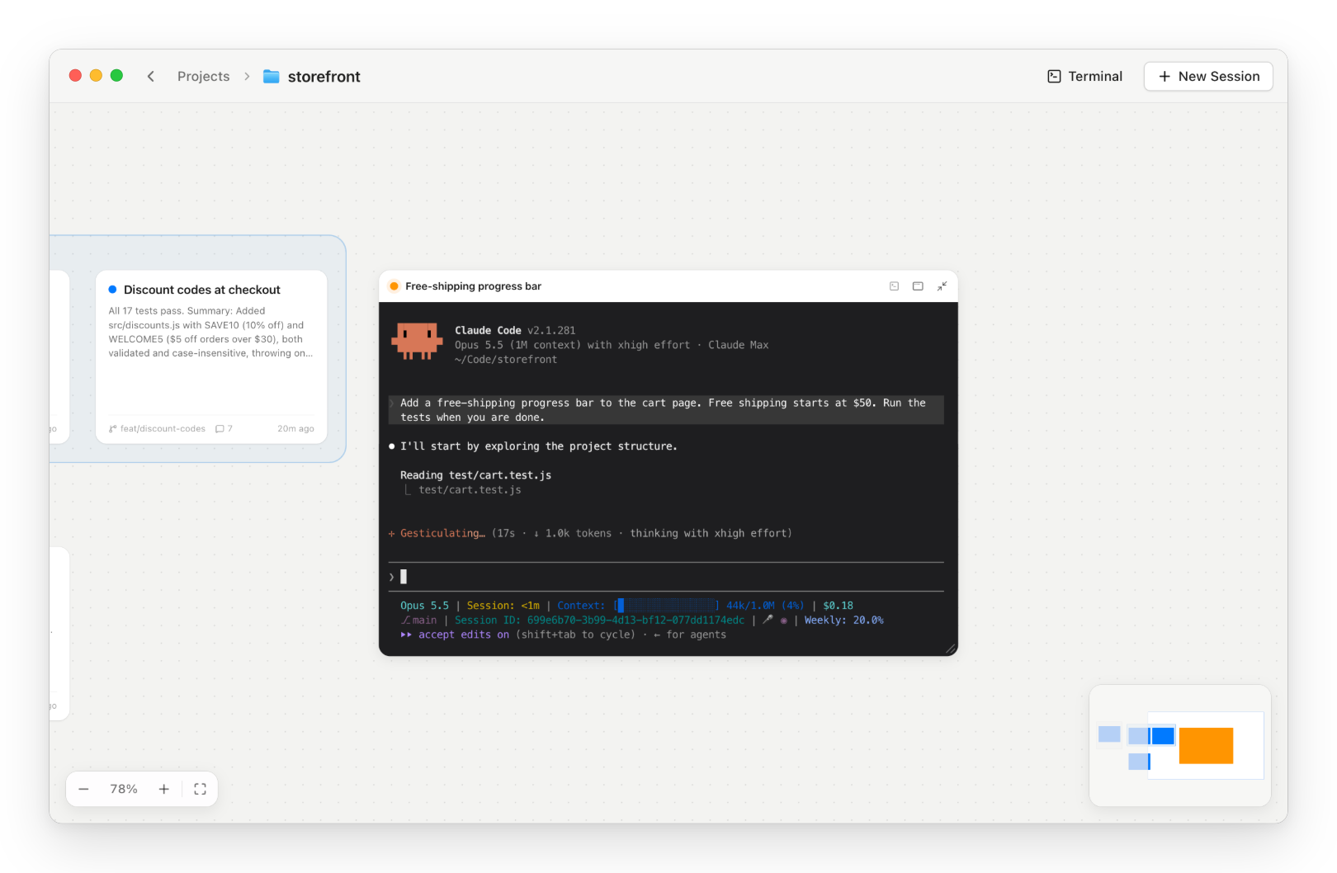1337x873 pixels.
Task: Open the Projects breadcrumb
Action: [x=203, y=76]
